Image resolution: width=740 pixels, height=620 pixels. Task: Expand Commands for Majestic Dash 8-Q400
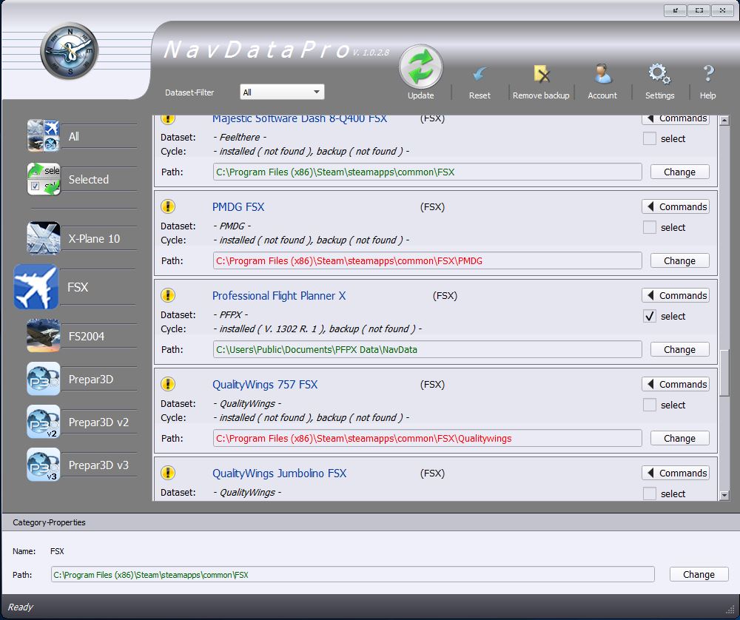676,118
